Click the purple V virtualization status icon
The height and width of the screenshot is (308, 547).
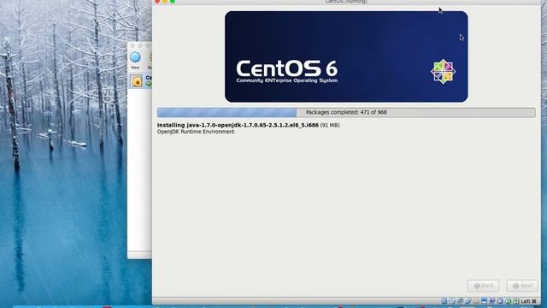[x=500, y=301]
